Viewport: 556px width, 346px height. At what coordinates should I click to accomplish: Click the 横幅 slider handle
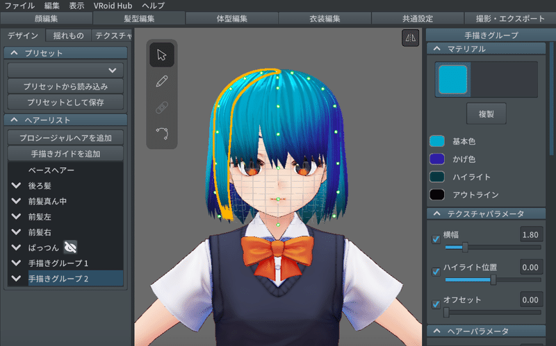coord(465,248)
